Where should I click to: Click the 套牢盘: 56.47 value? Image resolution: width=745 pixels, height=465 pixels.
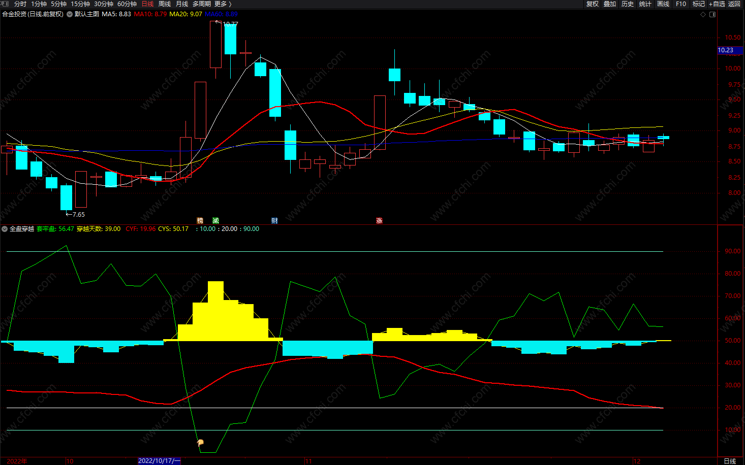(x=55, y=229)
